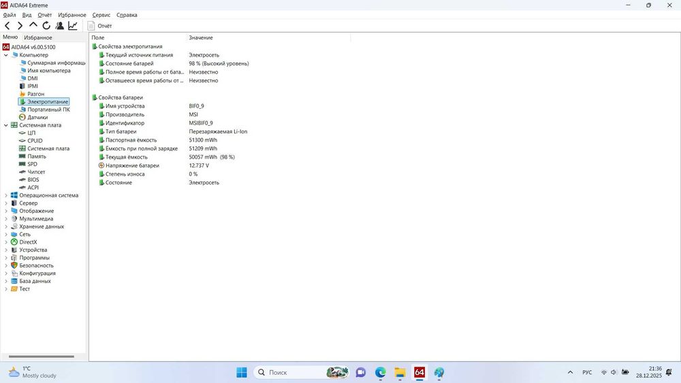This screenshot has width=681, height=383.
Task: Click the Программы tree icon
Action: [14, 258]
